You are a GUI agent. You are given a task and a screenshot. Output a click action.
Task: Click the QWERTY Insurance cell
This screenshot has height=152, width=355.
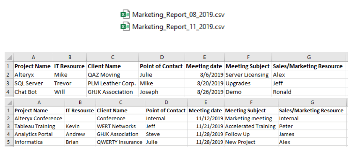pos(120,142)
